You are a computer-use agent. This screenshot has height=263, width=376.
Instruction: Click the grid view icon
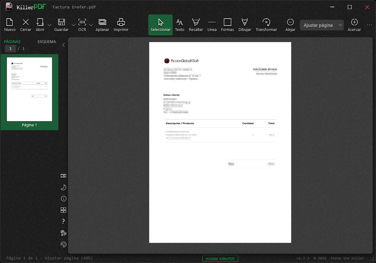[x=63, y=210]
